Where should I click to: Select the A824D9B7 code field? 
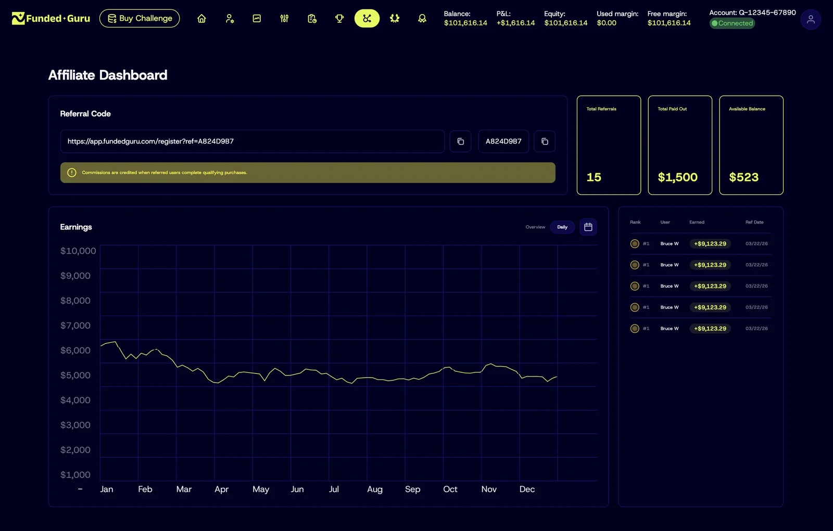coord(503,141)
